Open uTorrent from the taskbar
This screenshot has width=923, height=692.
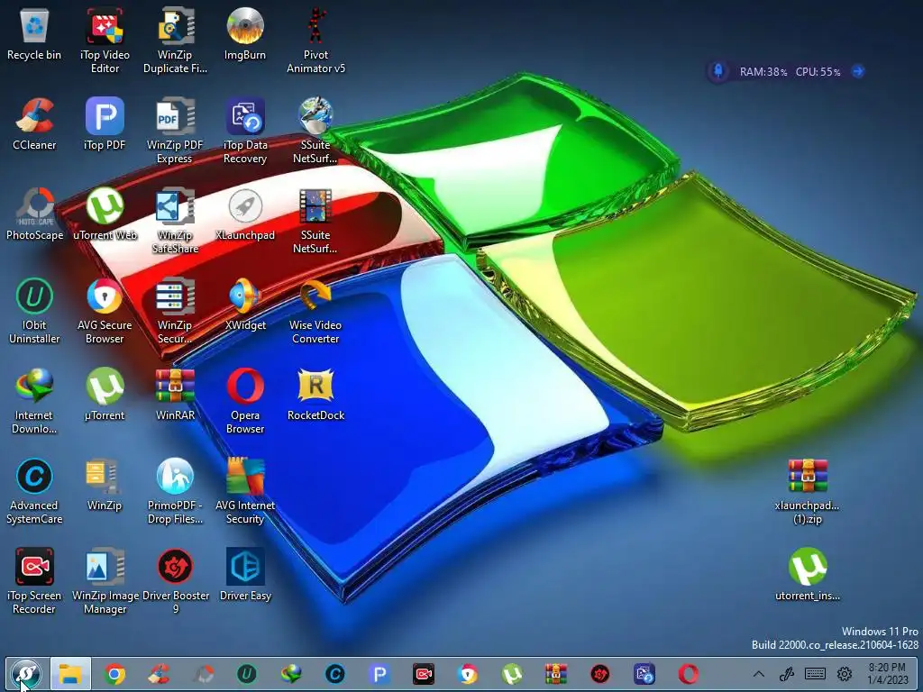click(512, 674)
